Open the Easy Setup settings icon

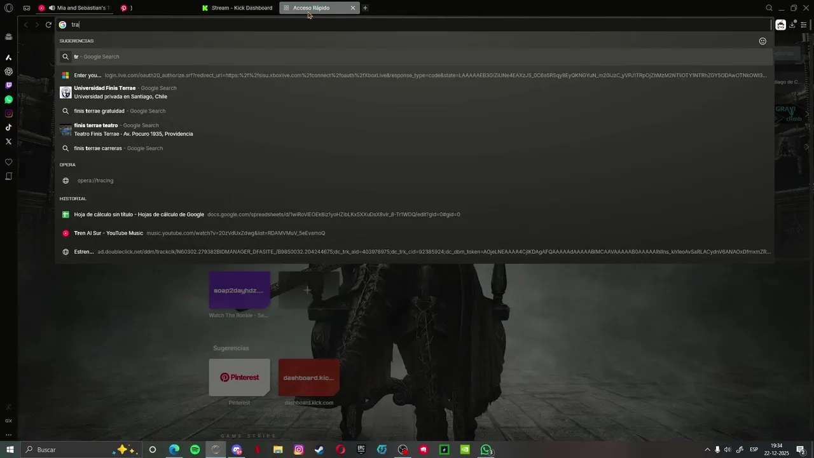point(804,25)
